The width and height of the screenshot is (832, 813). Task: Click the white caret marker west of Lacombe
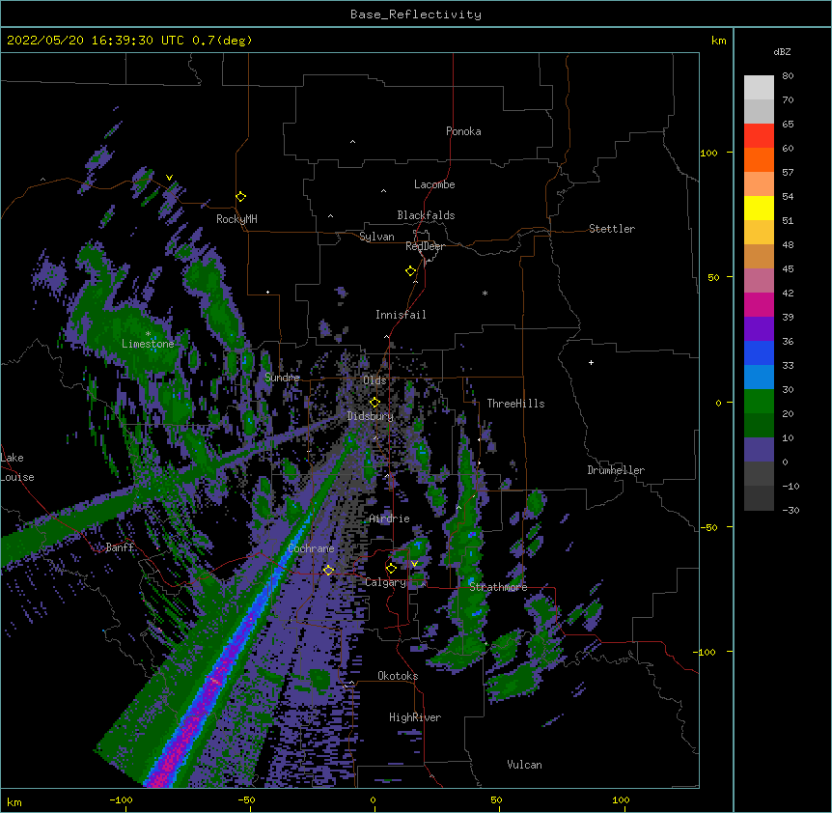[x=383, y=190]
